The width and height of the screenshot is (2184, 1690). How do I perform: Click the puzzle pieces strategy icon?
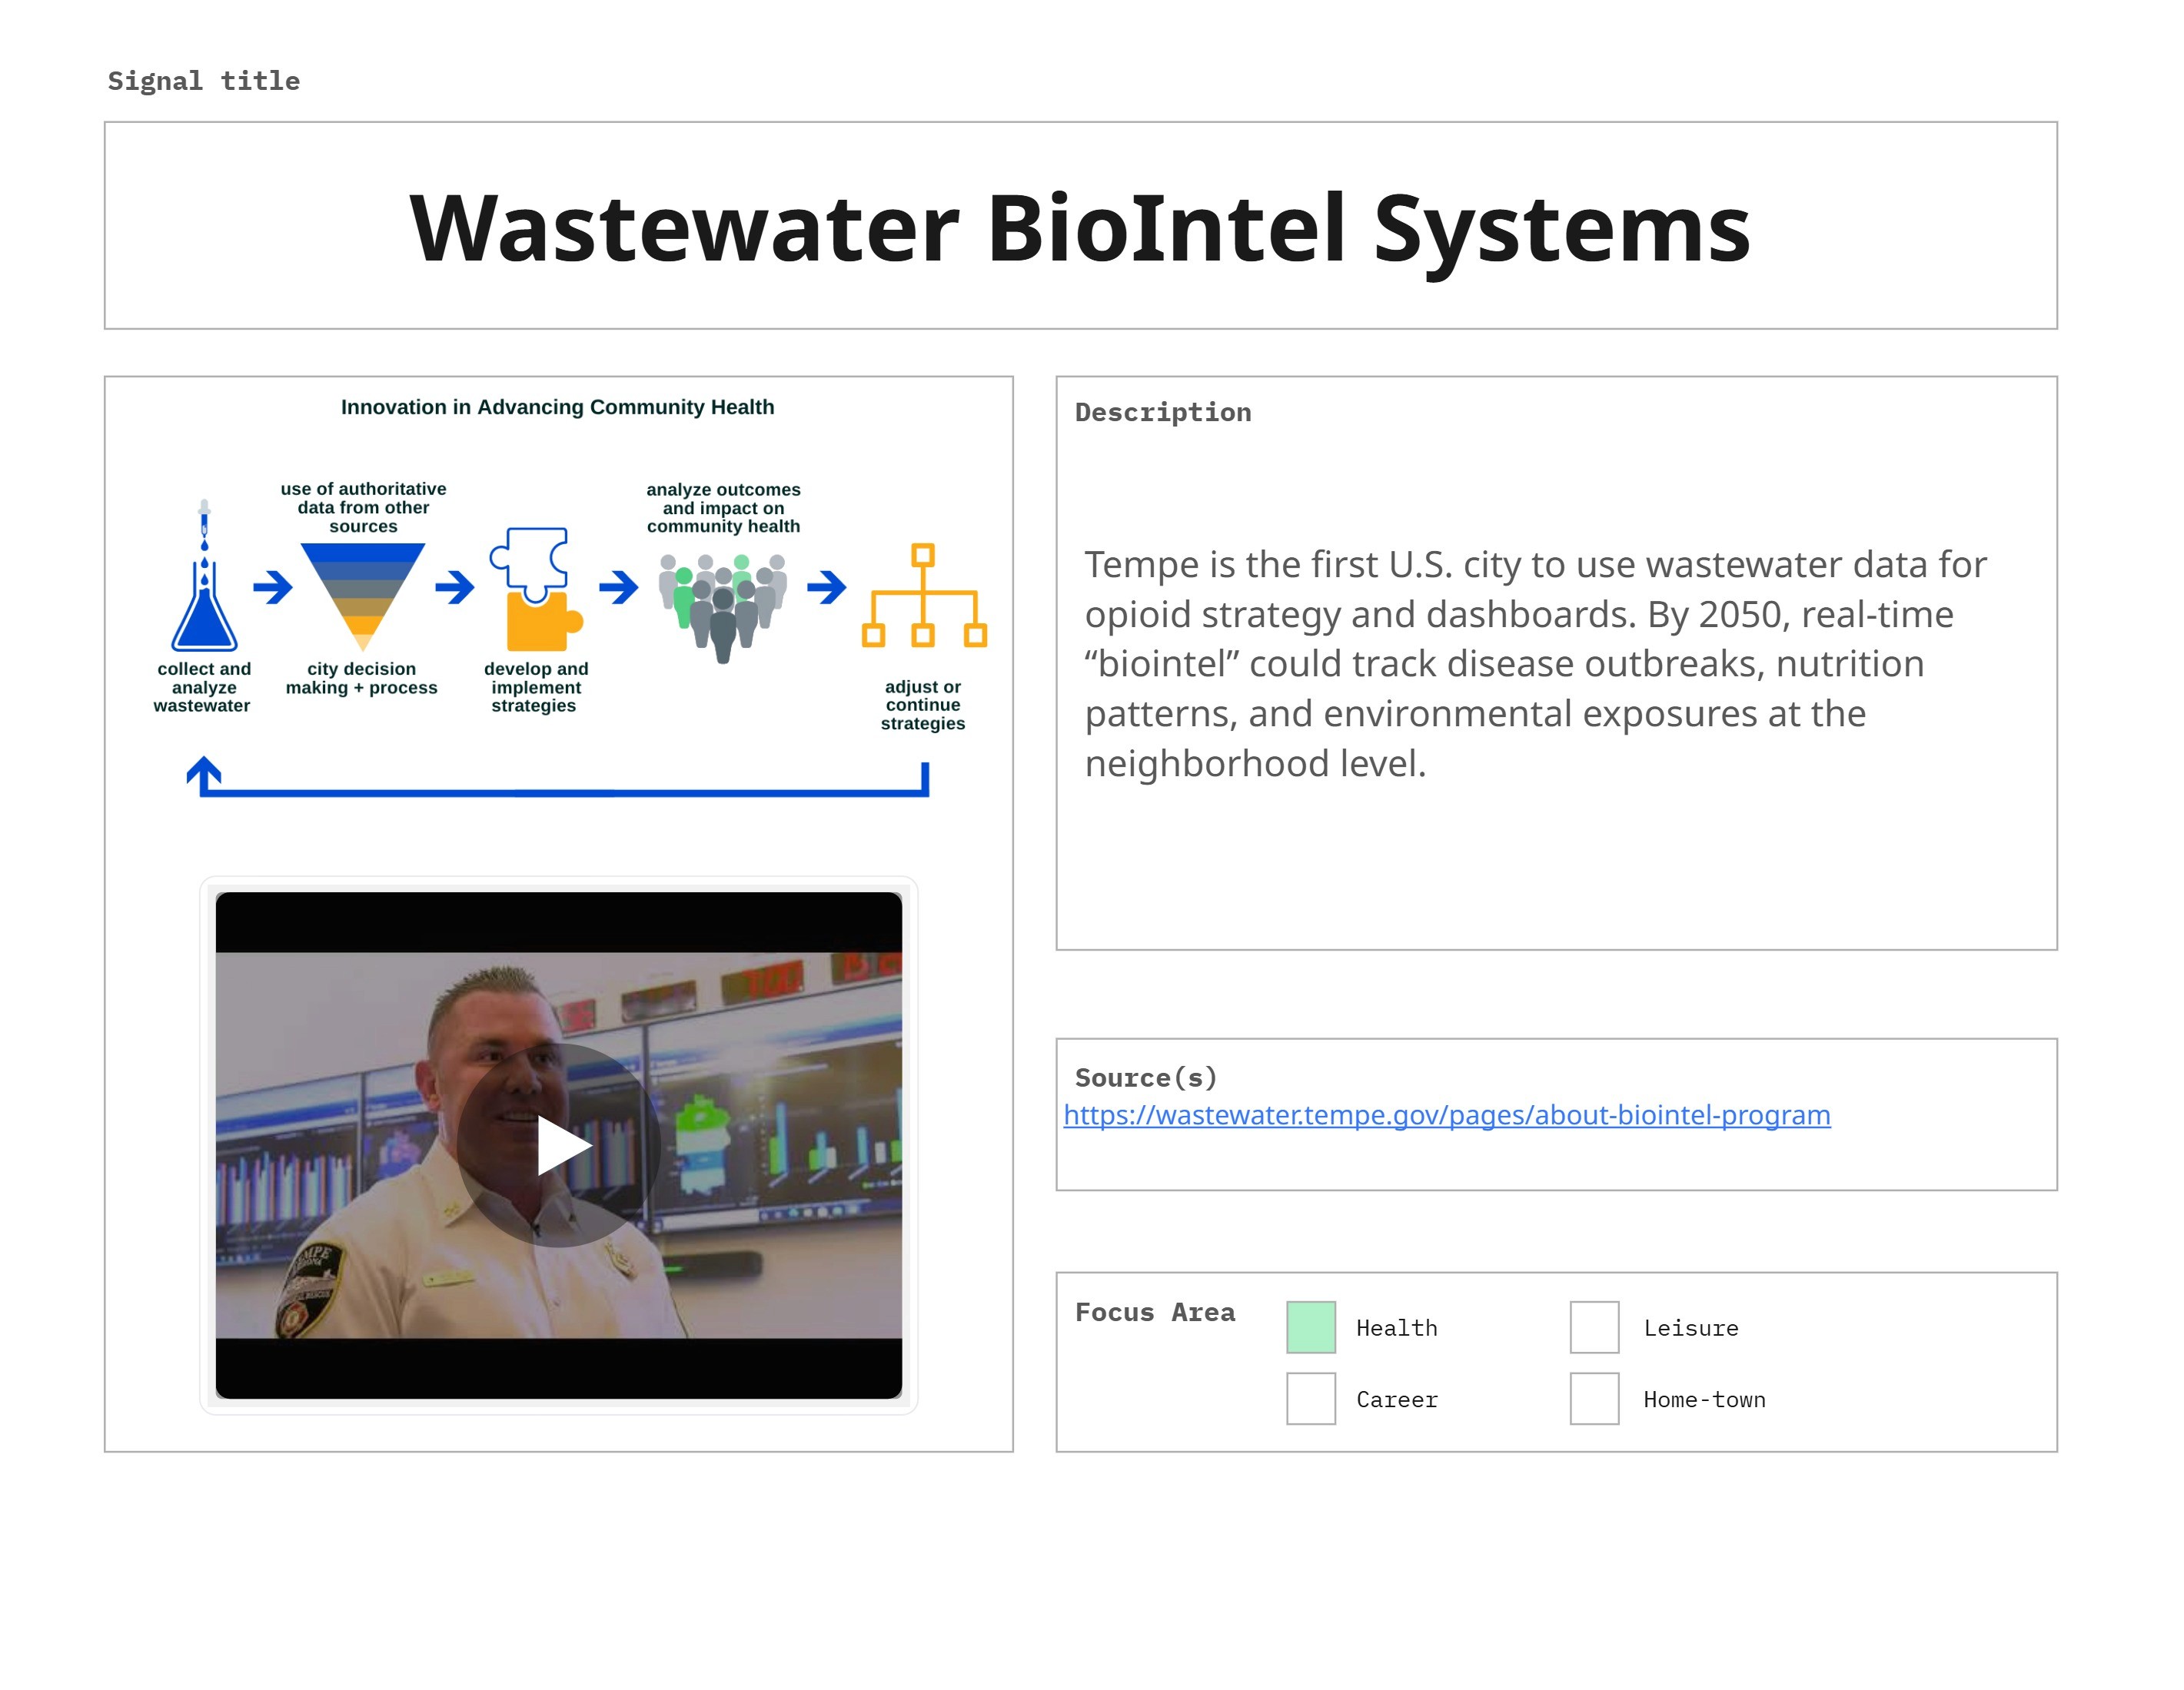coord(535,590)
